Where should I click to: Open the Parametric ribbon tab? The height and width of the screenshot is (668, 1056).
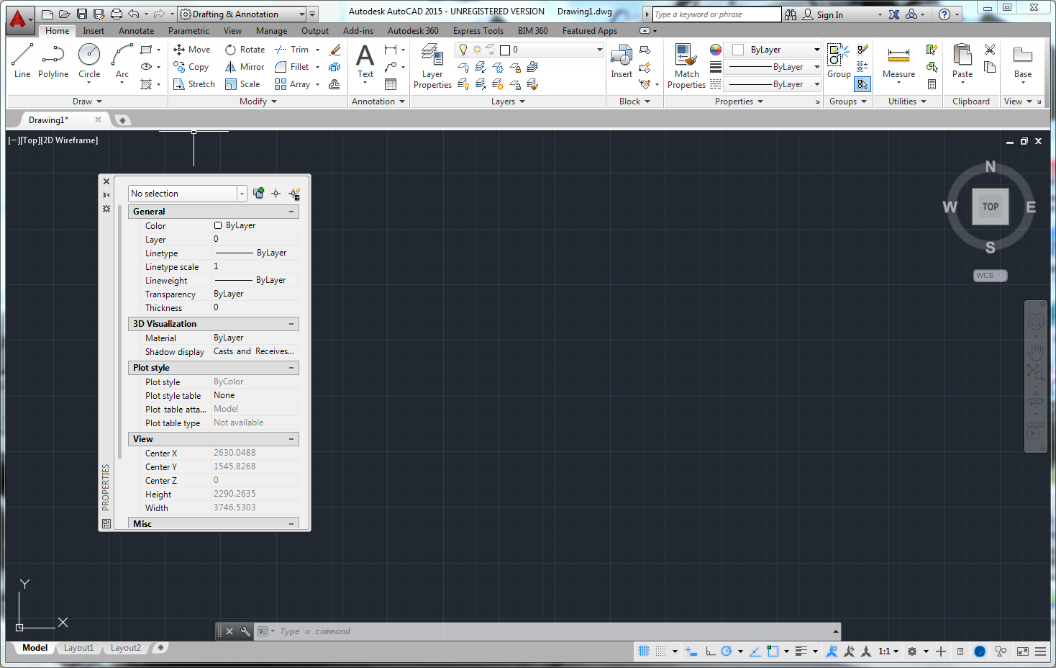188,31
